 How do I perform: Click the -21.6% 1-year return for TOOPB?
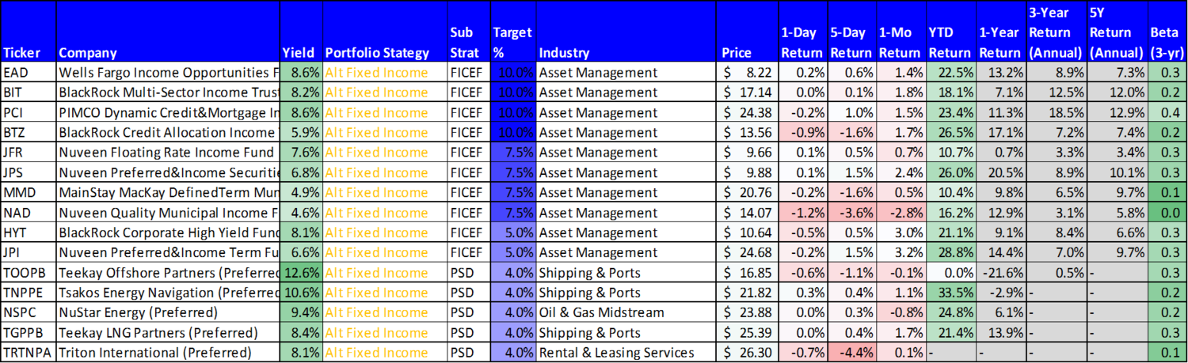[x=1000, y=273]
